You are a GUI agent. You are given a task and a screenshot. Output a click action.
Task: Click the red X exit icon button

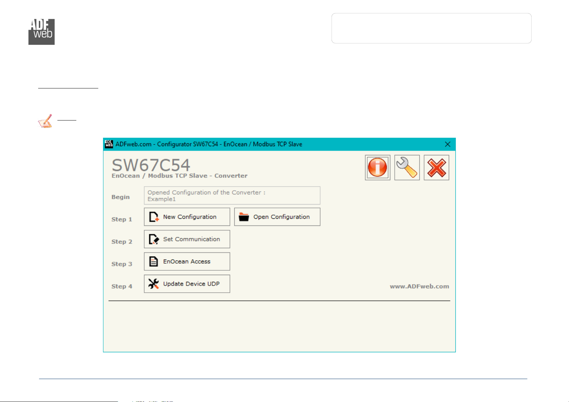[x=436, y=167]
